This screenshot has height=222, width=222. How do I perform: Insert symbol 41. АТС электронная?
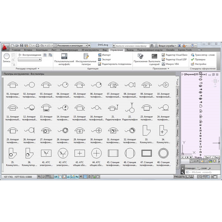(x=46, y=158)
